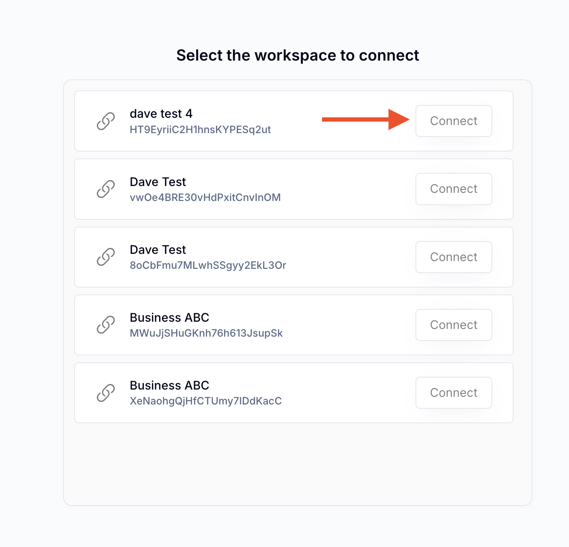Click the ID text 8oCbFmu7MLwhSSgyy2EkL3Or
Viewport: 569px width, 547px height.
[x=208, y=265]
